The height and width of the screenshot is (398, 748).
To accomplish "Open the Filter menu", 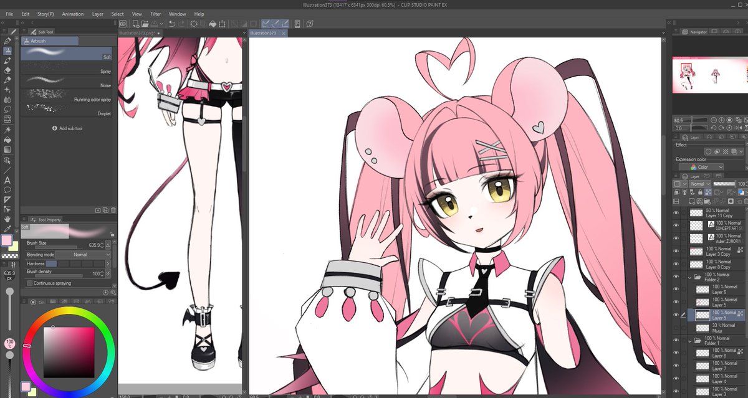I will click(x=155, y=14).
